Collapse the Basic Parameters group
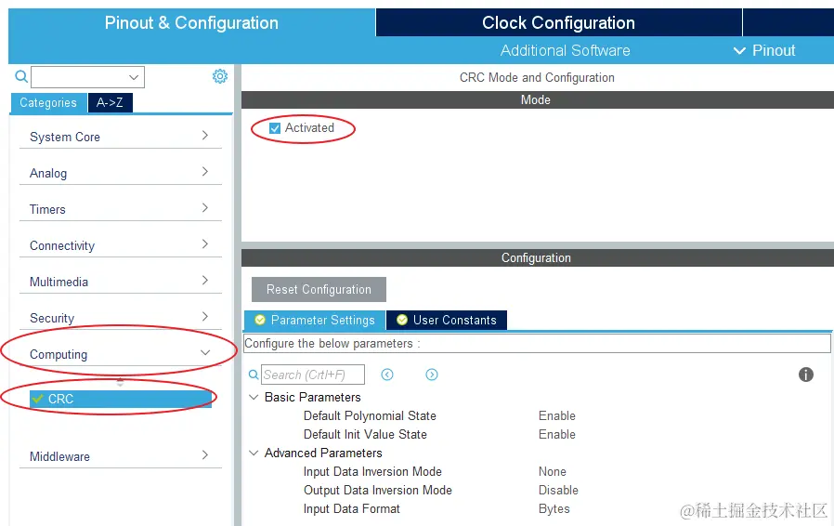Screen dimensions: 834x526 (254, 397)
